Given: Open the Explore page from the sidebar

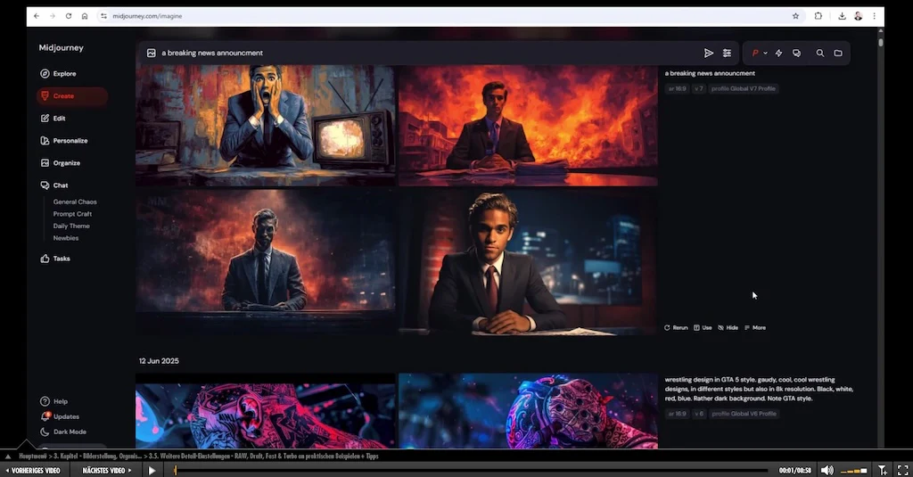Looking at the screenshot, I should click(x=64, y=74).
